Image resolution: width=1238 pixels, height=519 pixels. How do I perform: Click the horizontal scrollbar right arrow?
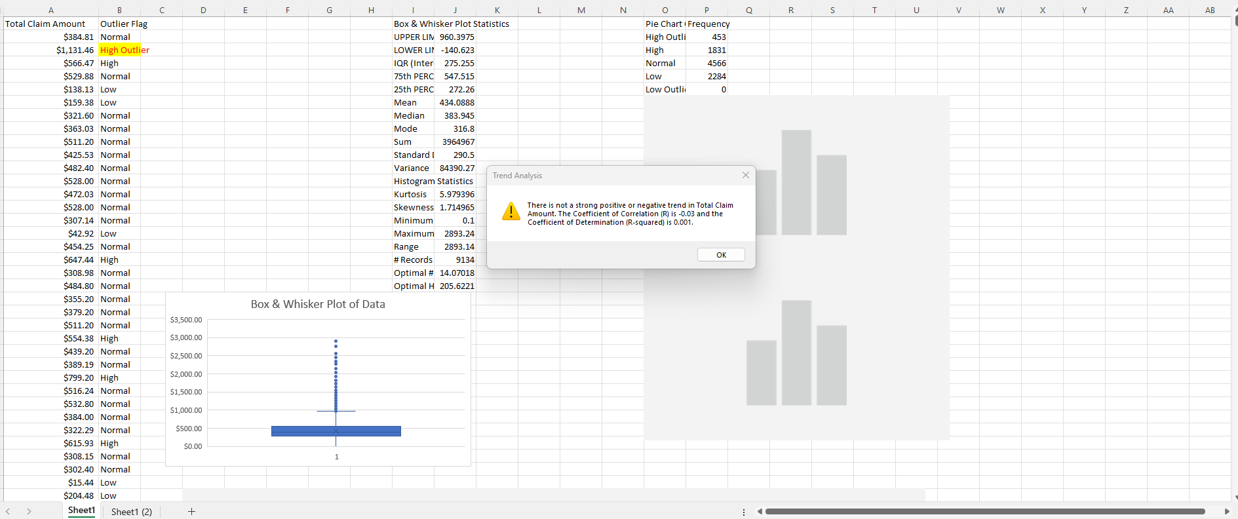[1227, 511]
